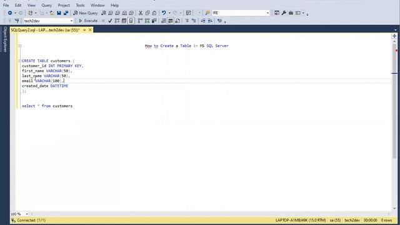Click the Navigate Backward icon
Image resolution: width=400 pixels, height=225 pixels.
(10, 12)
